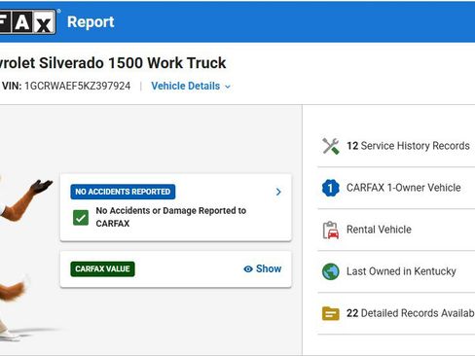475x356 pixels.
Task: Open the 22 Detailed Records Available row
Action: coord(396,313)
